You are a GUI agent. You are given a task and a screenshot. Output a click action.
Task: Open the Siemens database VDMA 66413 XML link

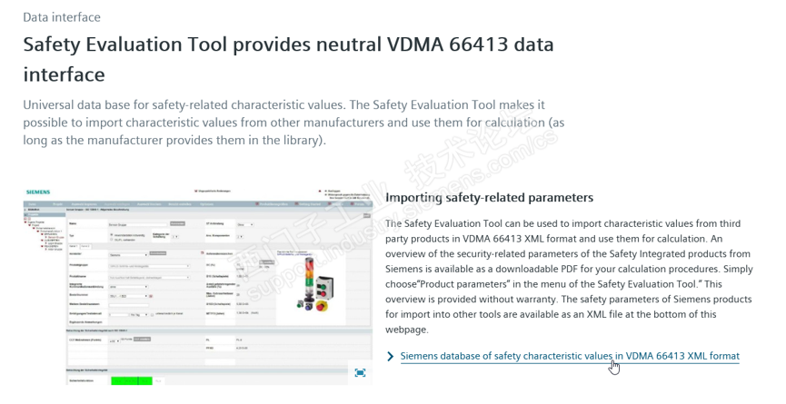[x=570, y=357]
